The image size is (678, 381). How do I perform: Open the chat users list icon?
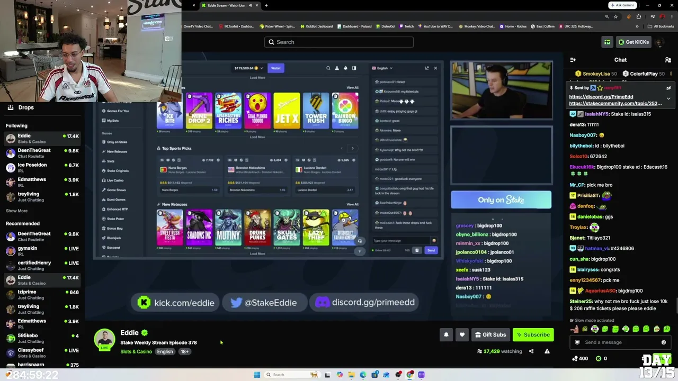tap(668, 60)
